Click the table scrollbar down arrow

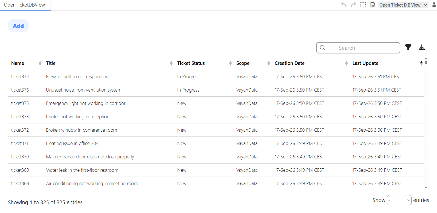[426, 187]
